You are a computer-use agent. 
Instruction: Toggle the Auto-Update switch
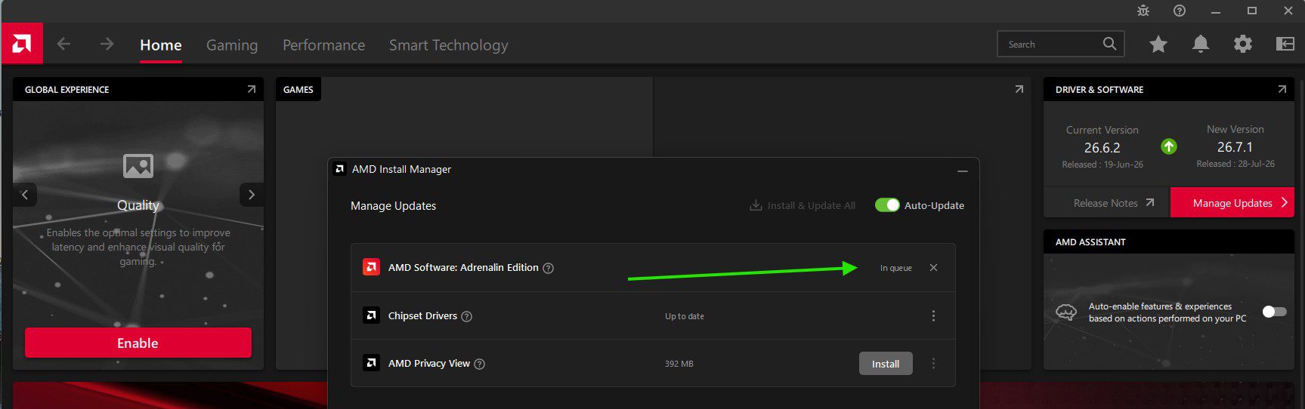pos(887,205)
